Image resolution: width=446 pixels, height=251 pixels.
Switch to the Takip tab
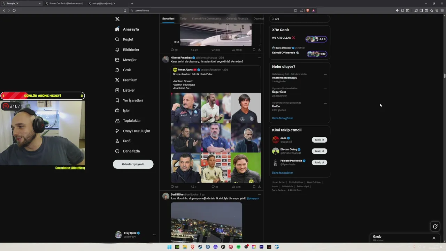[x=183, y=18]
